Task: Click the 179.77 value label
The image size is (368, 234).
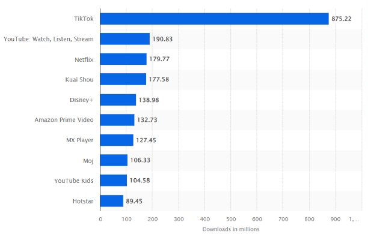Action: coord(159,59)
